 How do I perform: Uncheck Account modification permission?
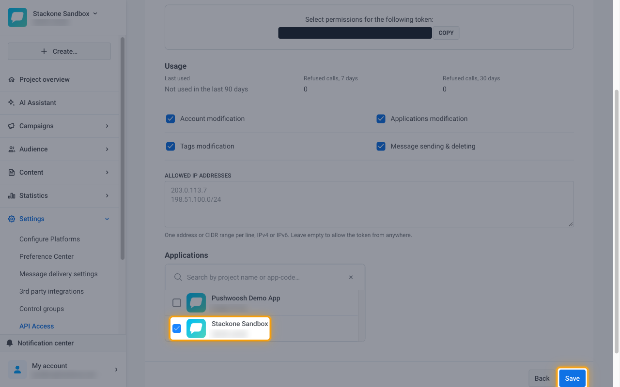pos(170,119)
